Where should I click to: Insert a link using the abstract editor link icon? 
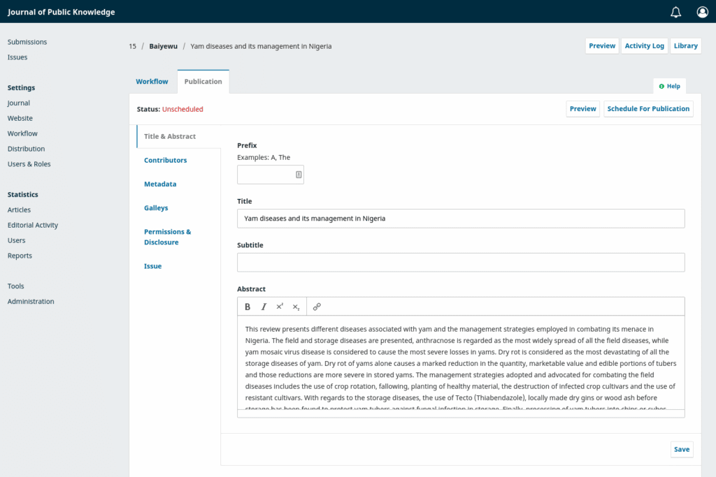pyautogui.click(x=317, y=307)
